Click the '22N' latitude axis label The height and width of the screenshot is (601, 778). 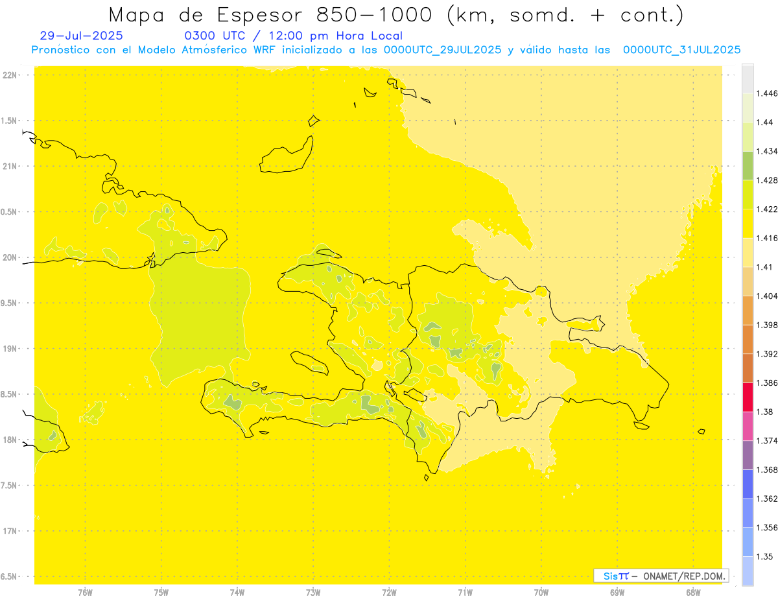coord(10,75)
